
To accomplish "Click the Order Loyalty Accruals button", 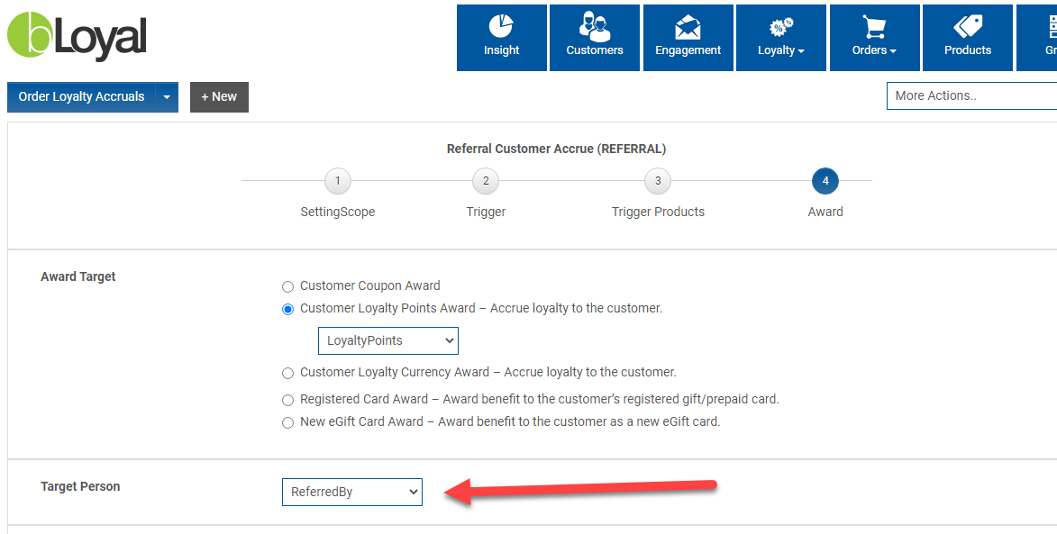I will [x=81, y=97].
